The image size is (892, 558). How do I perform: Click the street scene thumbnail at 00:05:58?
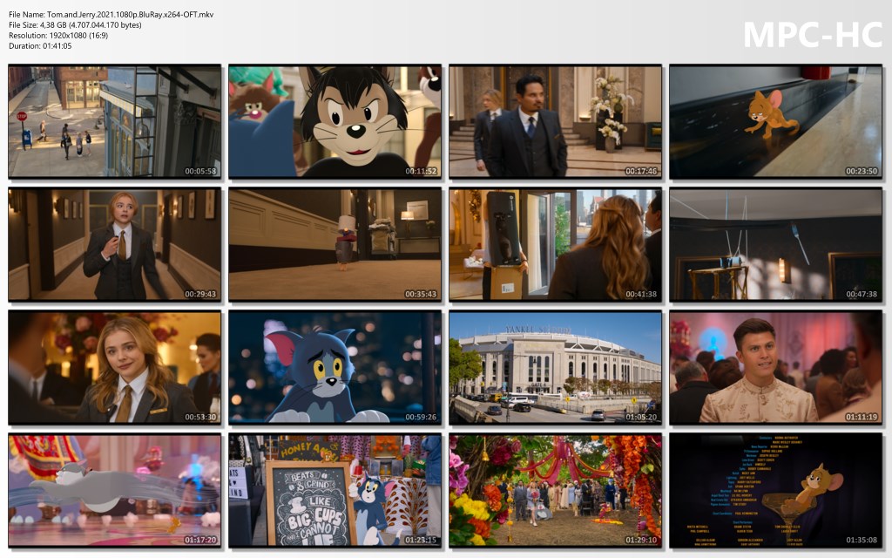click(x=115, y=122)
